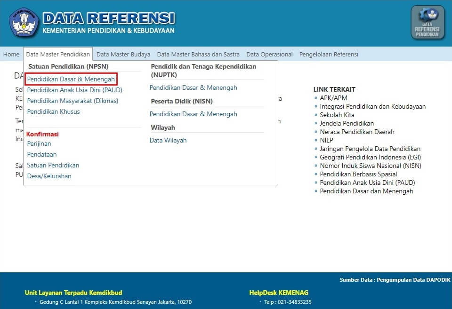Open Pendidikan Khusus link
Image resolution: width=452 pixels, height=309 pixels.
point(53,111)
